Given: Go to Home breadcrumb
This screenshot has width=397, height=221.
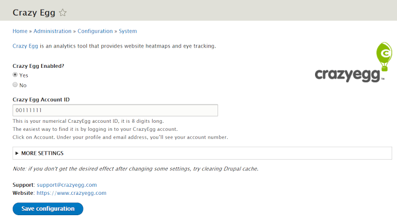Looking at the screenshot, I should (x=20, y=31).
